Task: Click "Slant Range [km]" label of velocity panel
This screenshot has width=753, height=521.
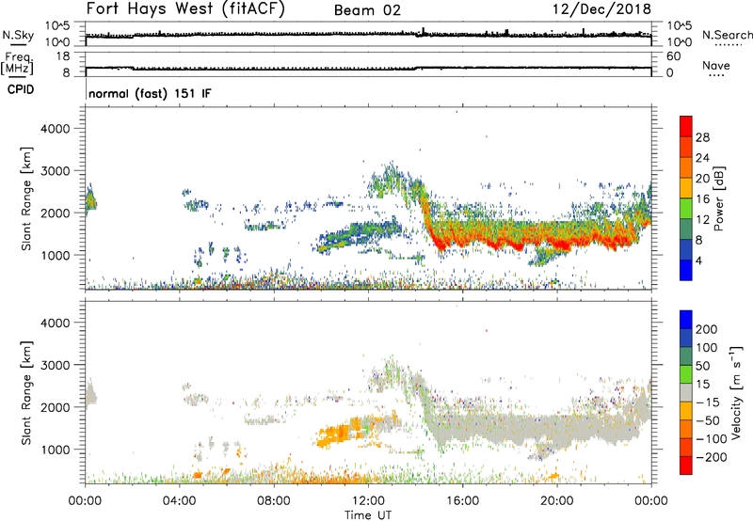Action: point(26,393)
